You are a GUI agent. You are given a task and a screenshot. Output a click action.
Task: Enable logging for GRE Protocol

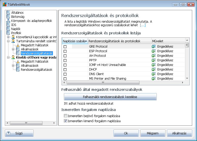(x=65, y=47)
